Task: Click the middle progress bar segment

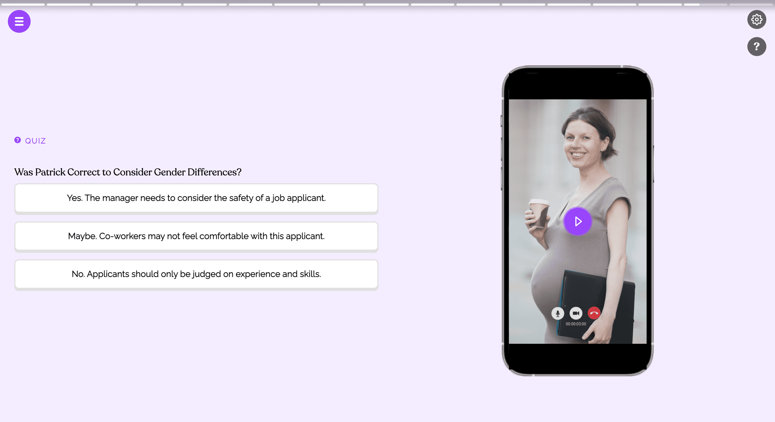Action: point(387,5)
